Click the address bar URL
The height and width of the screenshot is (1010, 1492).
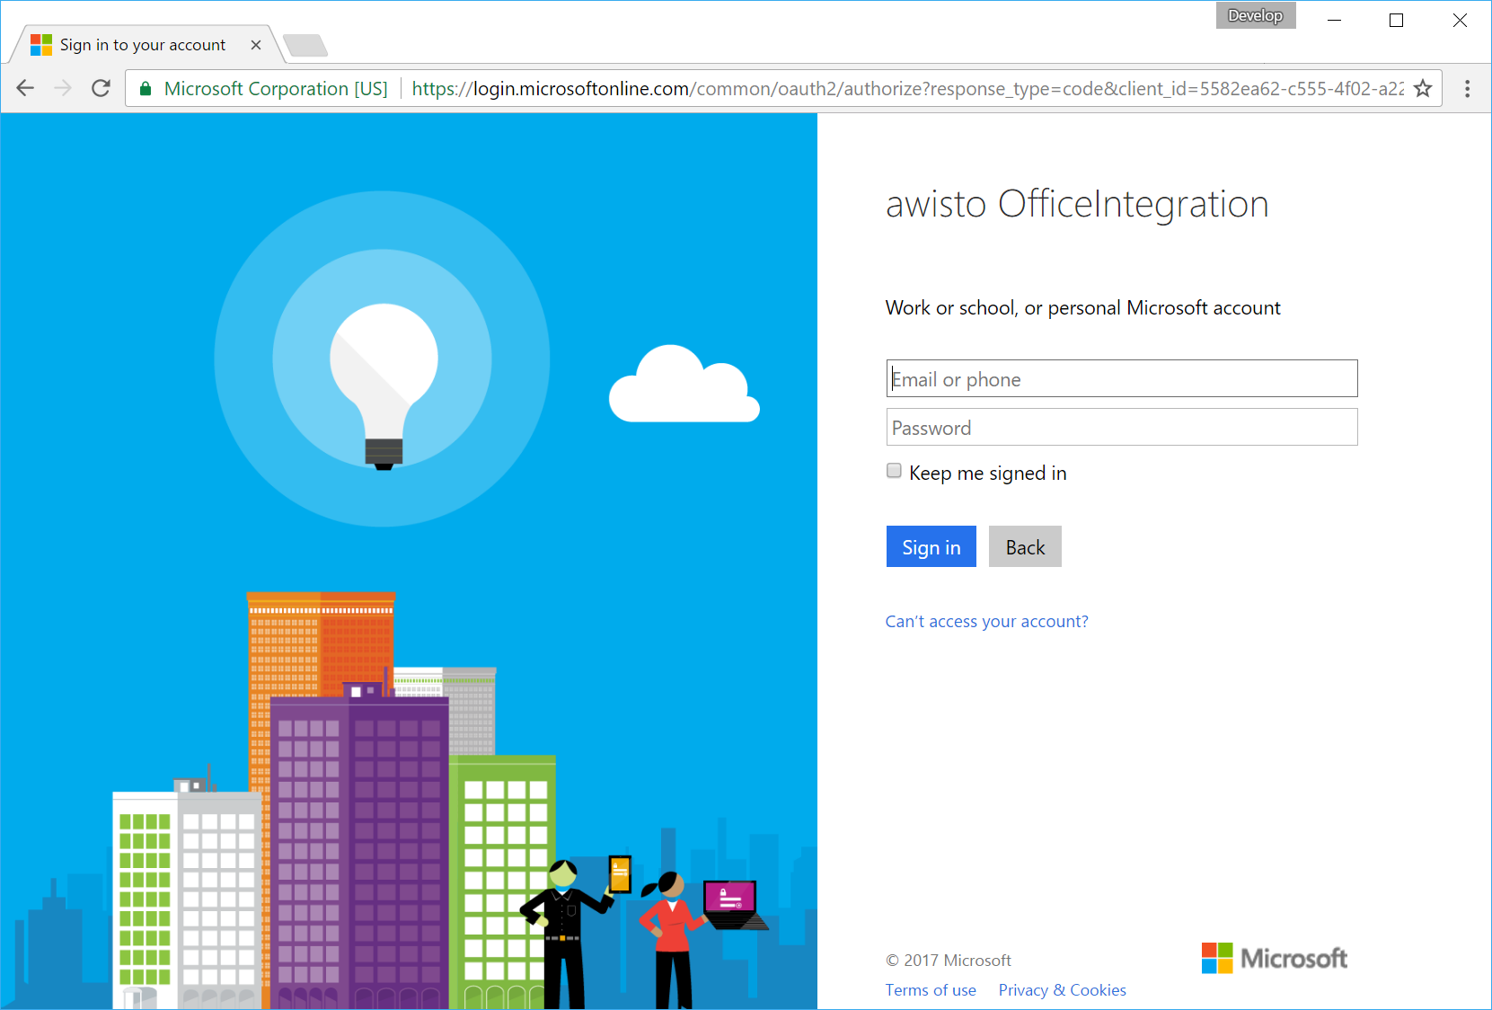click(x=907, y=88)
